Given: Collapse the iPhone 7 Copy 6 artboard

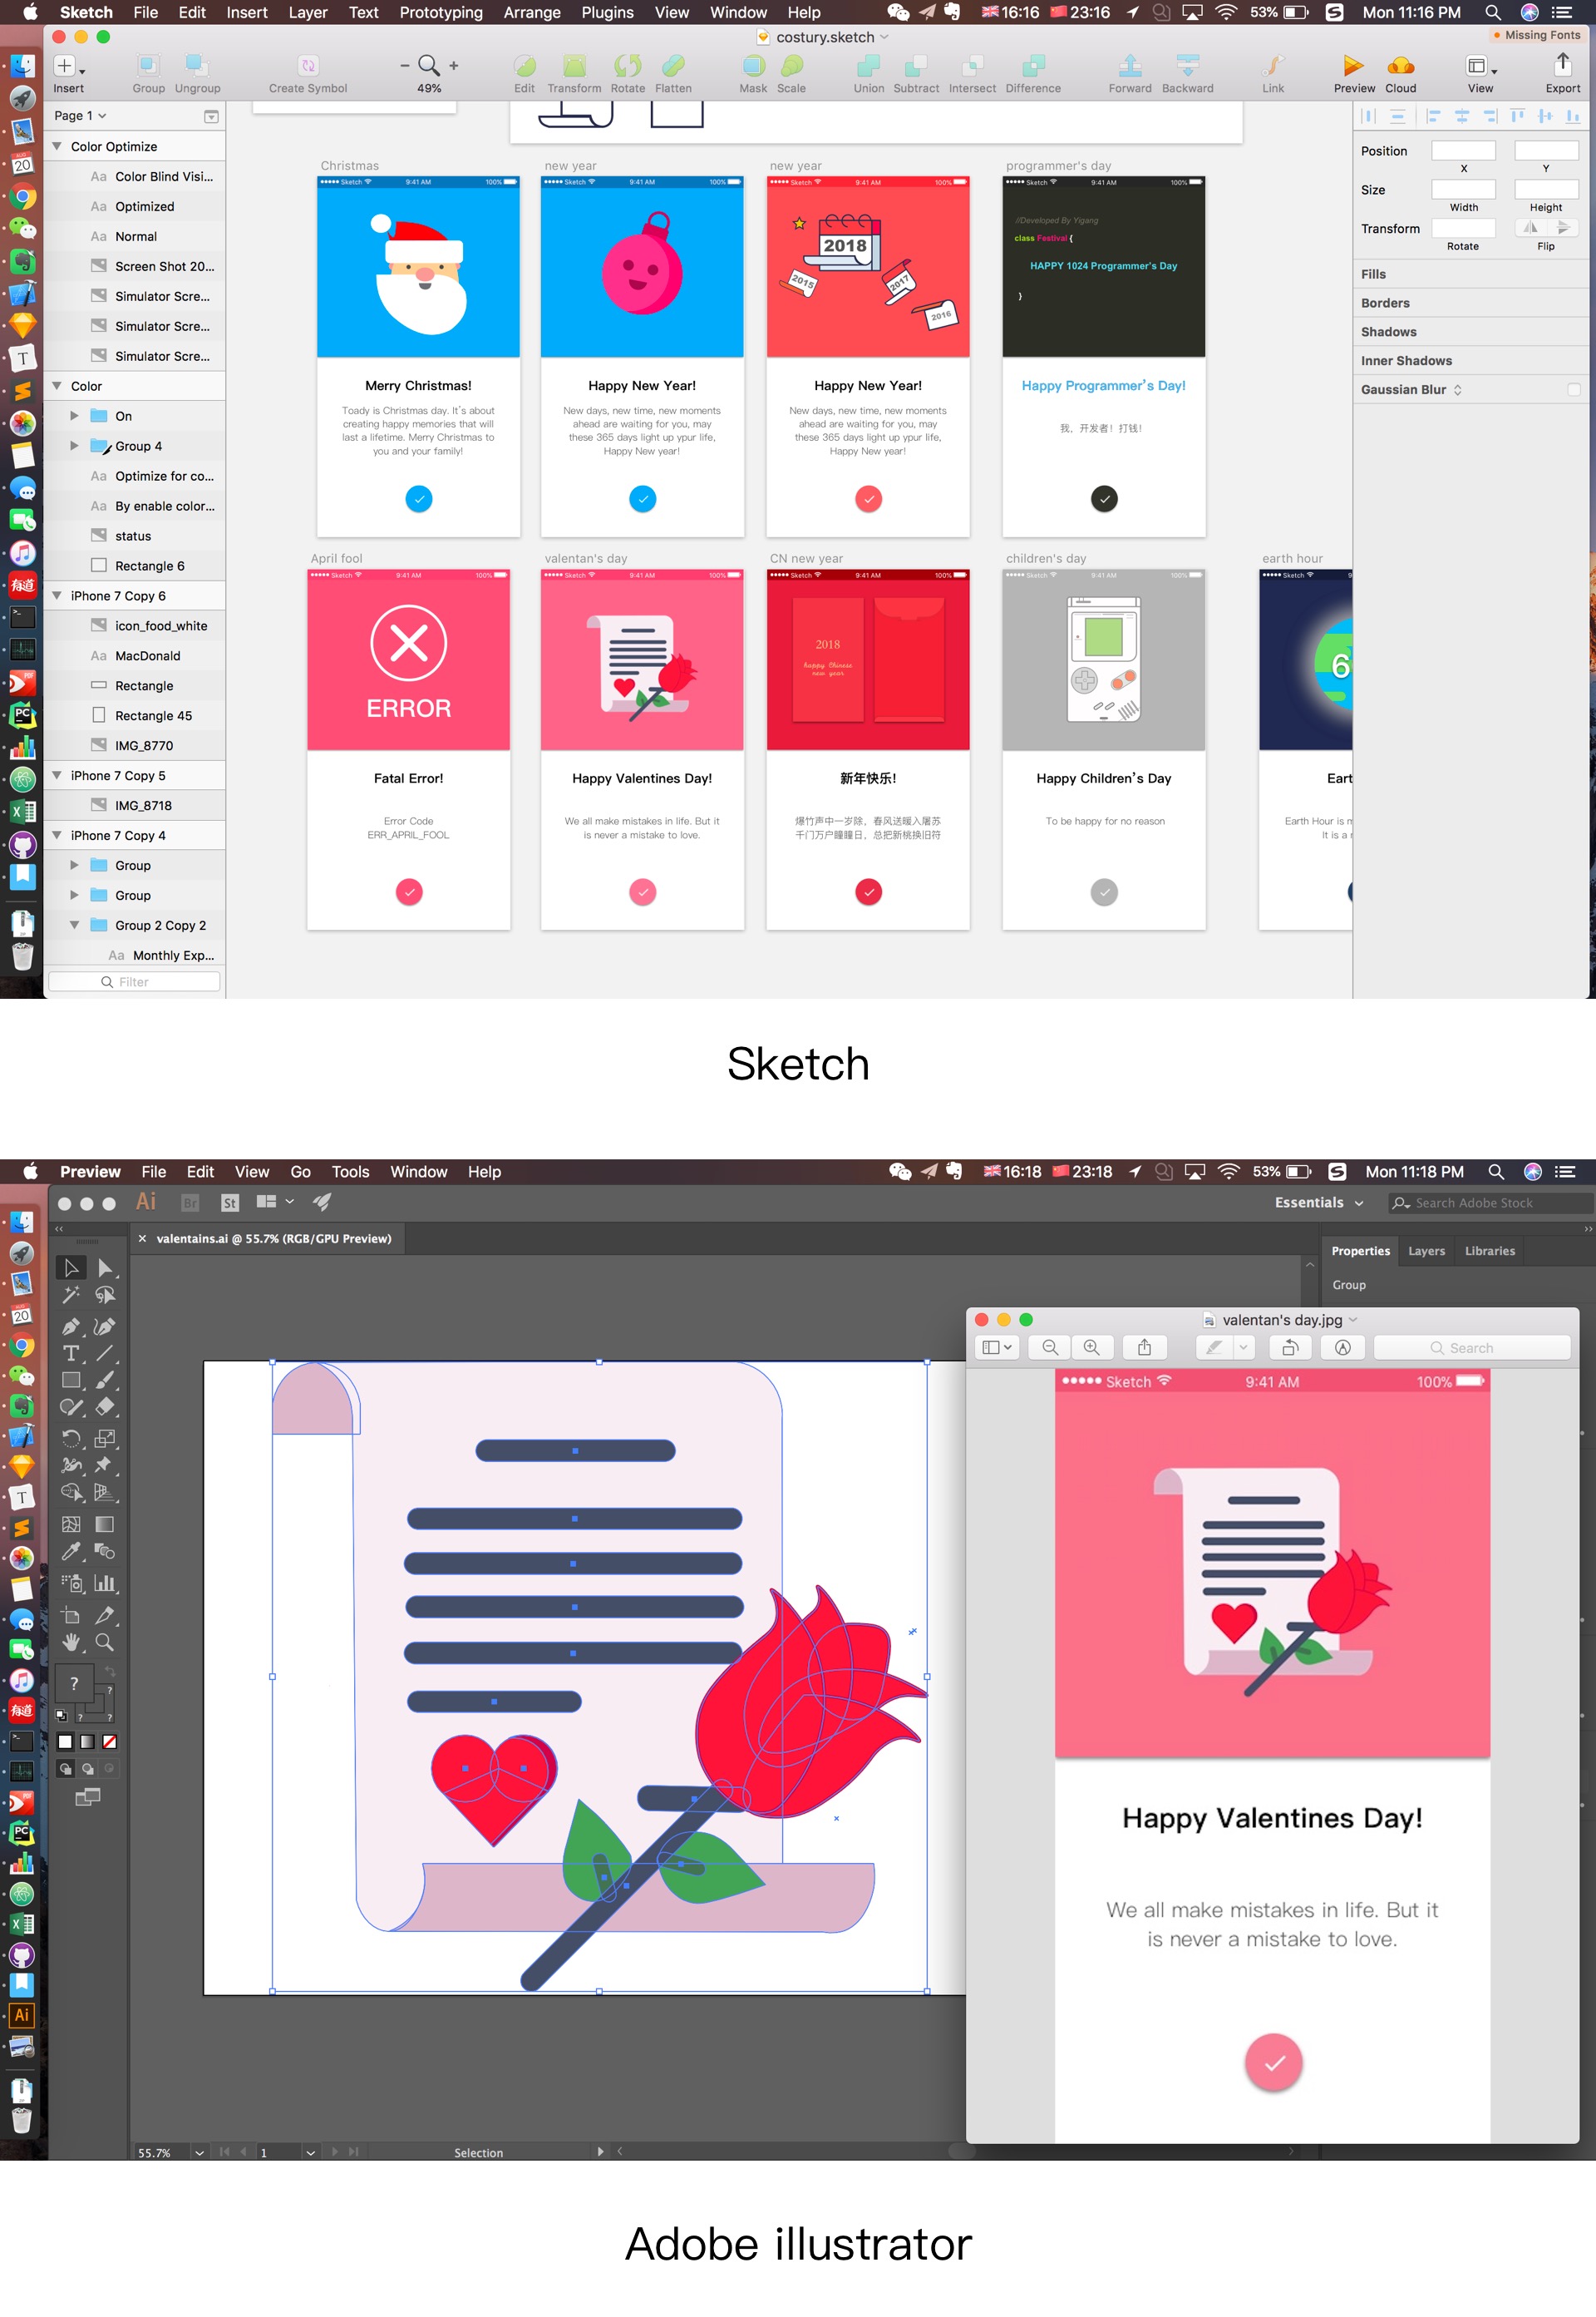Looking at the screenshot, I should coord(57,596).
